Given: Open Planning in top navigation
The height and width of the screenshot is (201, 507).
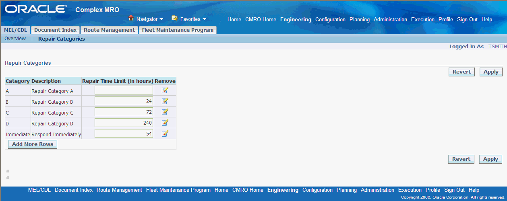Looking at the screenshot, I should [x=360, y=19].
